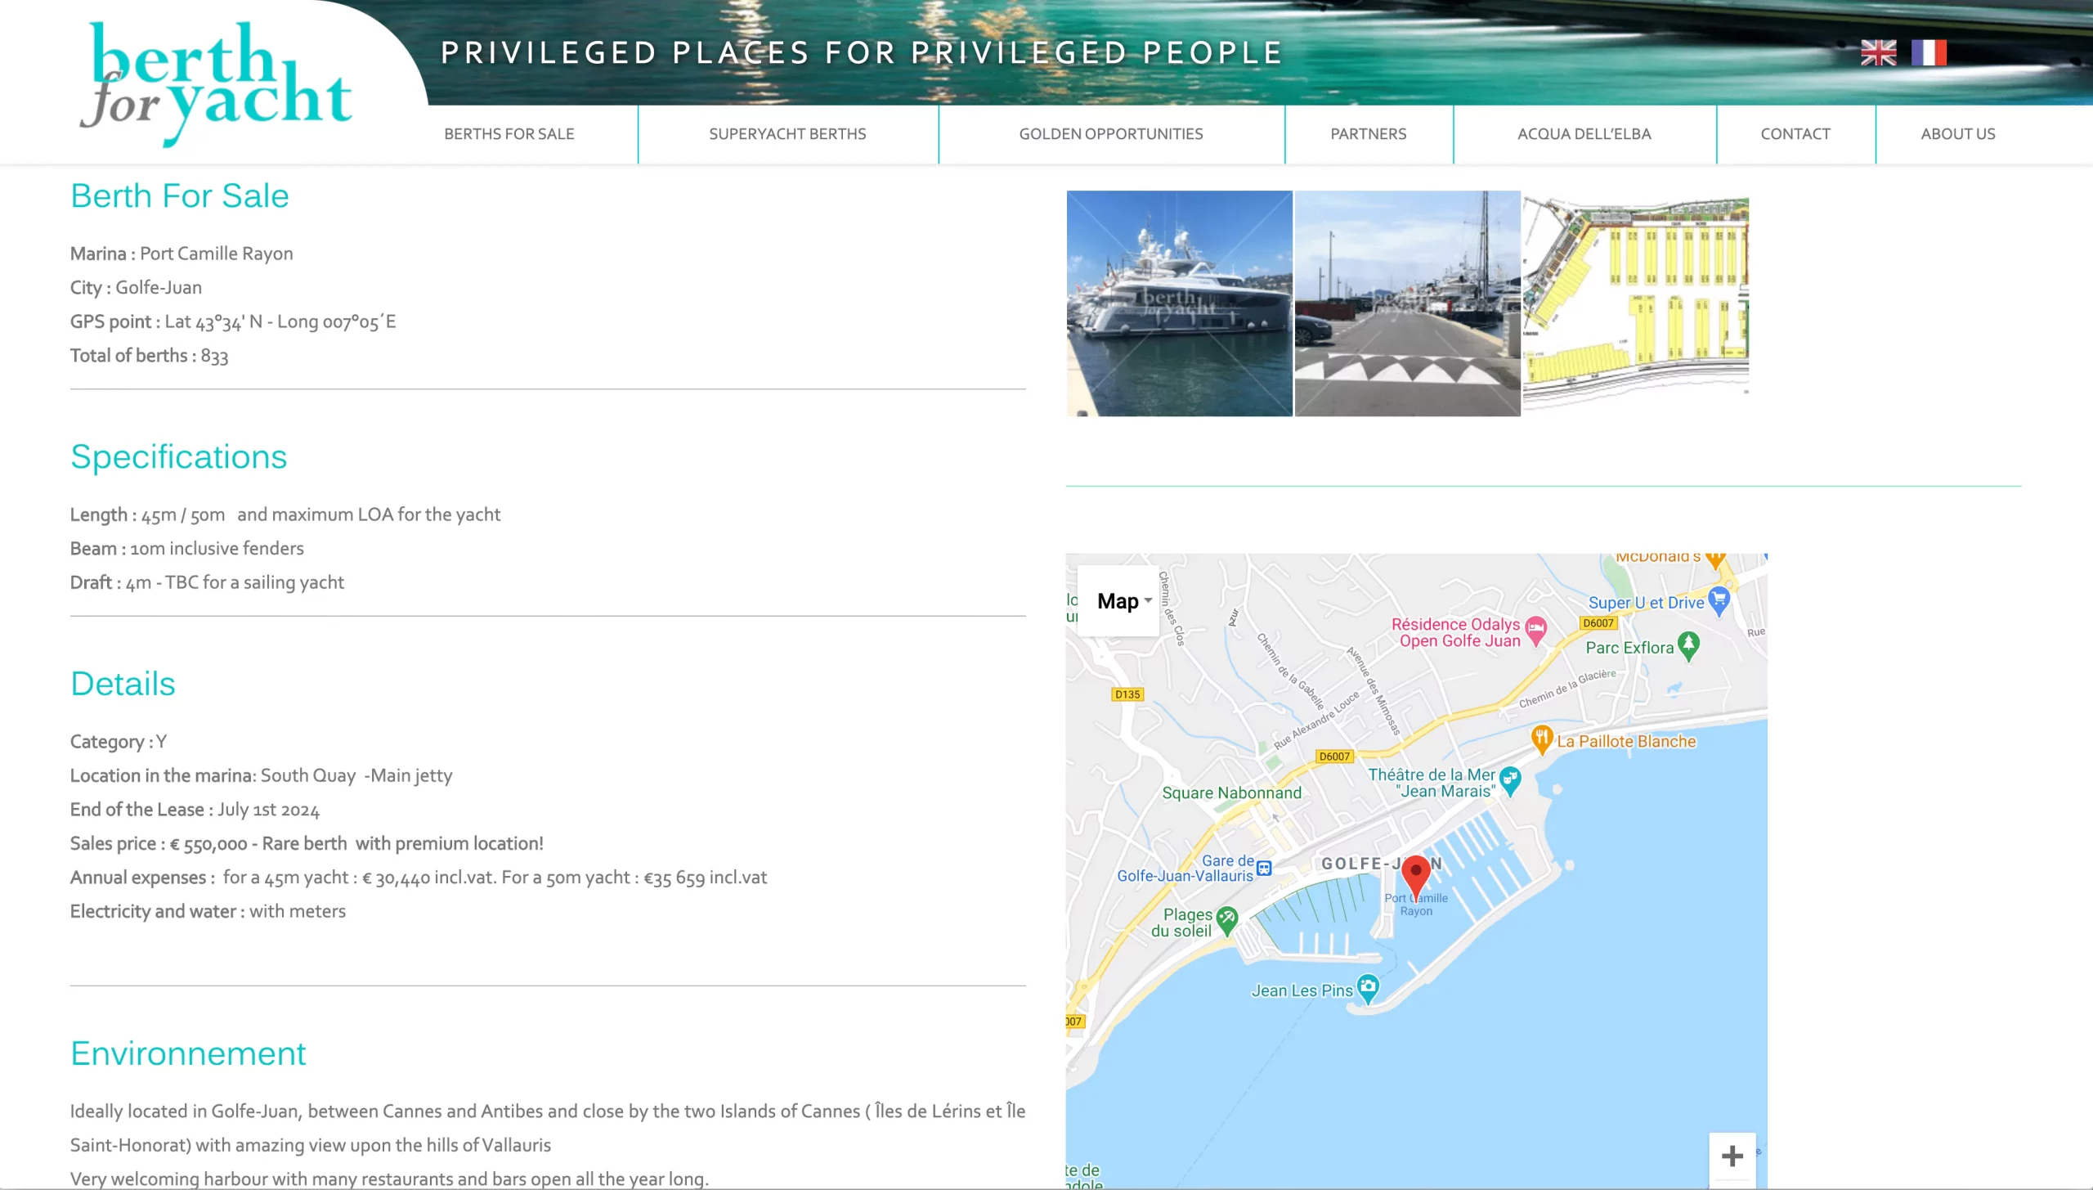Click the Parc Exflora park marker
The image size is (2093, 1190).
pyautogui.click(x=1688, y=645)
